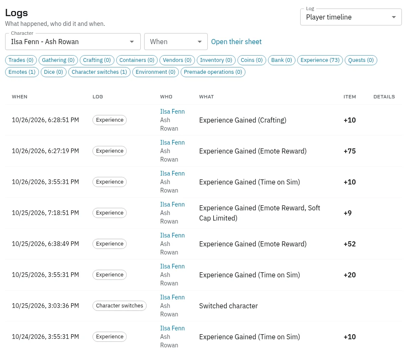Click the Open their sheet link
The image size is (407, 352).
[236, 42]
